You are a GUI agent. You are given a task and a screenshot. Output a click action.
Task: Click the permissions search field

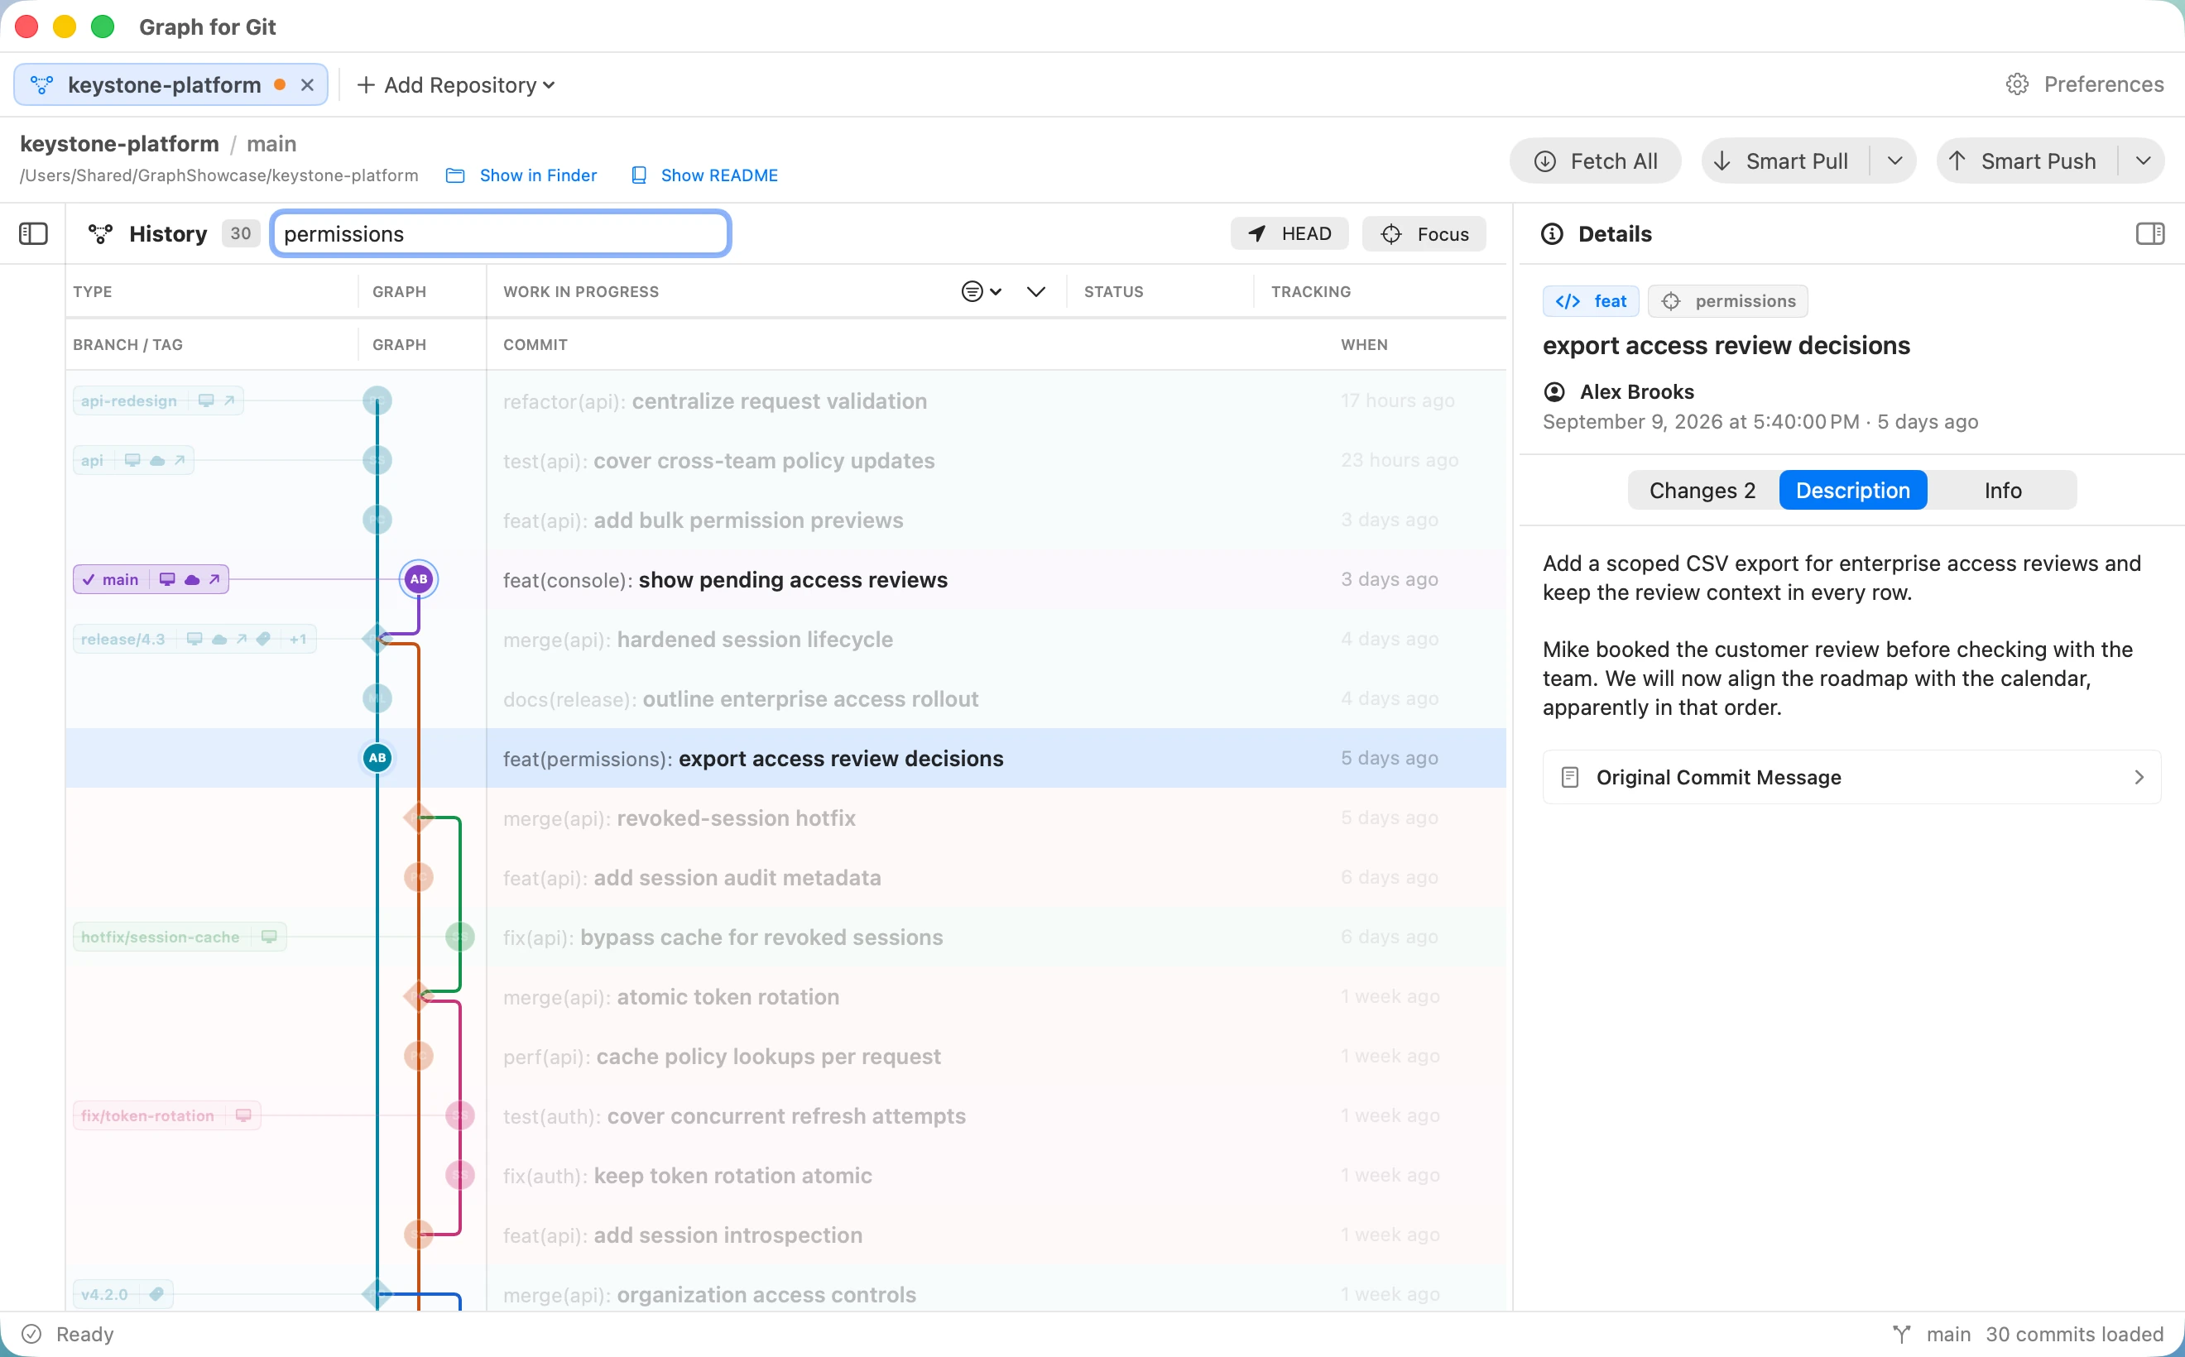coord(501,234)
